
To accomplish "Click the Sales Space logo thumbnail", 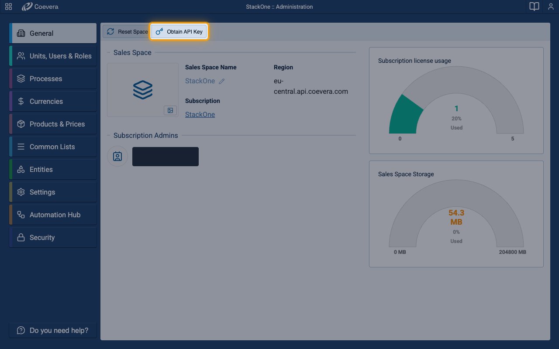I will tap(143, 90).
